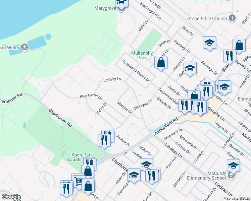
Task: Select the Harkee Dr street label
Action: [x=244, y=81]
